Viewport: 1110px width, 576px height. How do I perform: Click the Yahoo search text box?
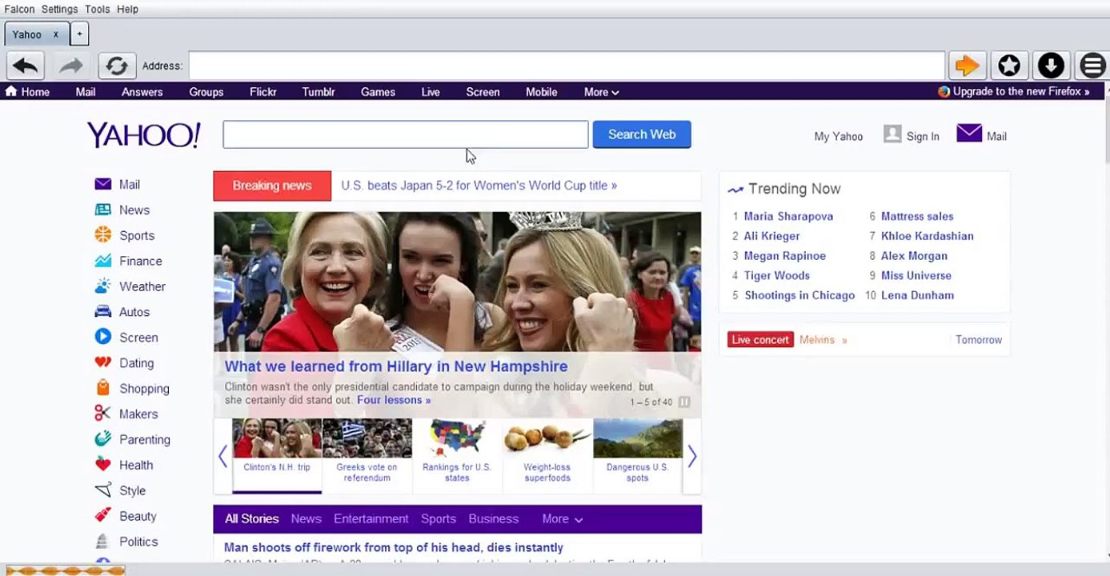(406, 134)
